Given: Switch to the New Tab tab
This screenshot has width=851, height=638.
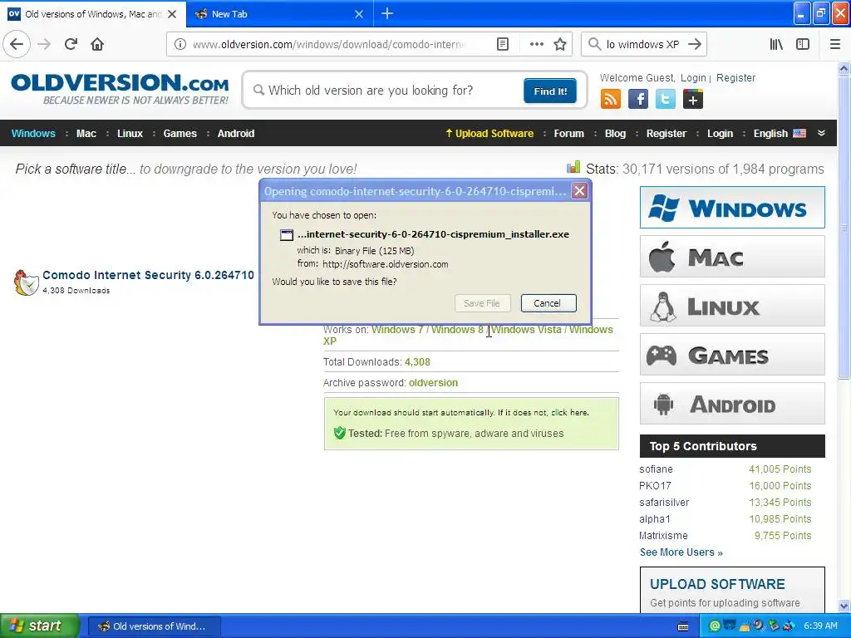Looking at the screenshot, I should 280,14.
